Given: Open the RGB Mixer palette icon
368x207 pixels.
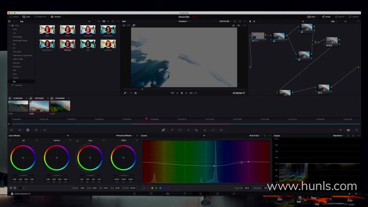Looking at the screenshot, I should (x=36, y=130).
